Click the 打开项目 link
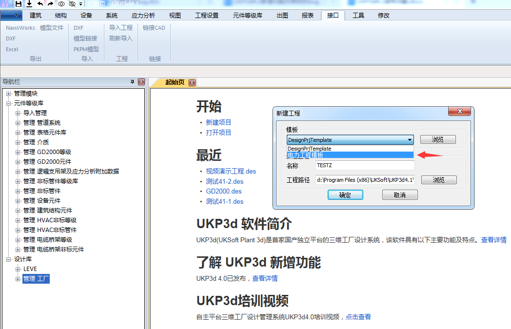Viewport: 511px width, 329px height. click(x=218, y=133)
